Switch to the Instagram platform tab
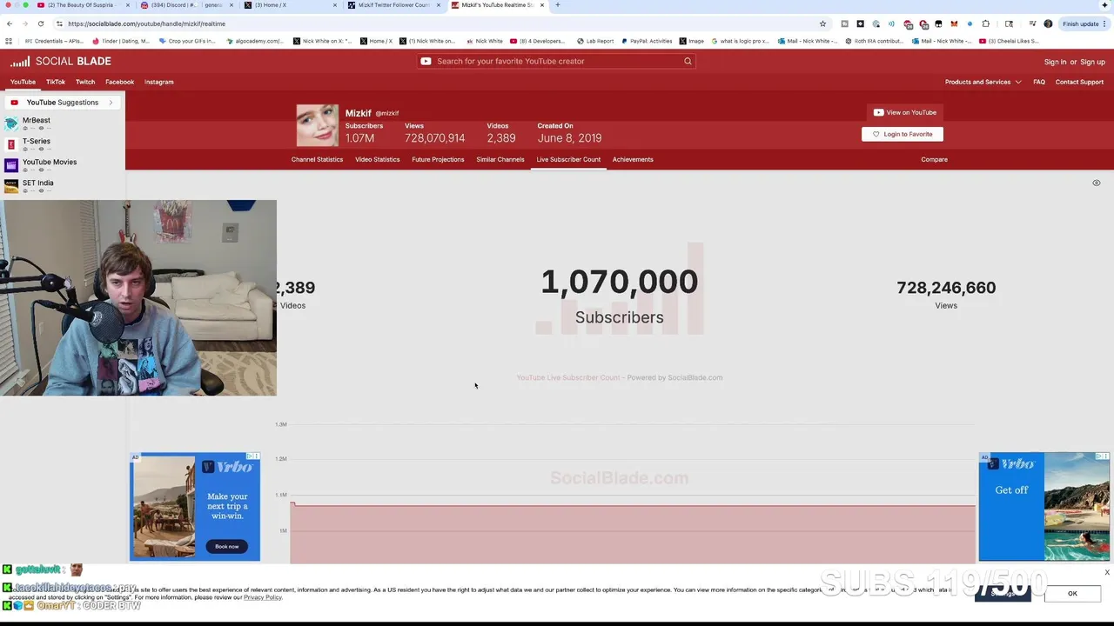Screen dimensions: 1114x626 [159, 82]
